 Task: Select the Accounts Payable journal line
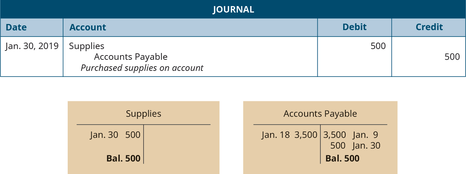pyautogui.click(x=131, y=57)
